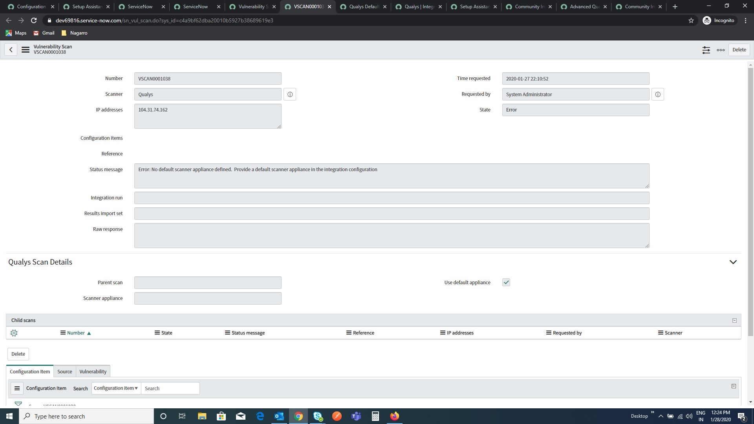Viewport: 754px width, 424px height.
Task: Click the Scanner appliance field
Action: tap(208, 298)
